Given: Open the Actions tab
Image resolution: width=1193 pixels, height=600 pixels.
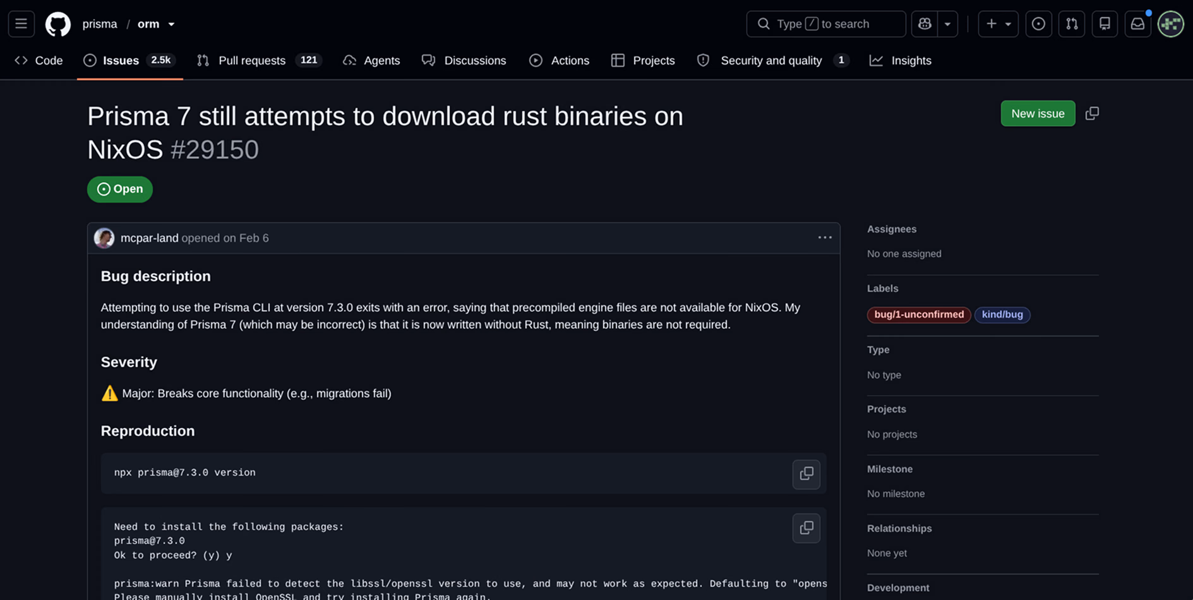Looking at the screenshot, I should [x=560, y=61].
